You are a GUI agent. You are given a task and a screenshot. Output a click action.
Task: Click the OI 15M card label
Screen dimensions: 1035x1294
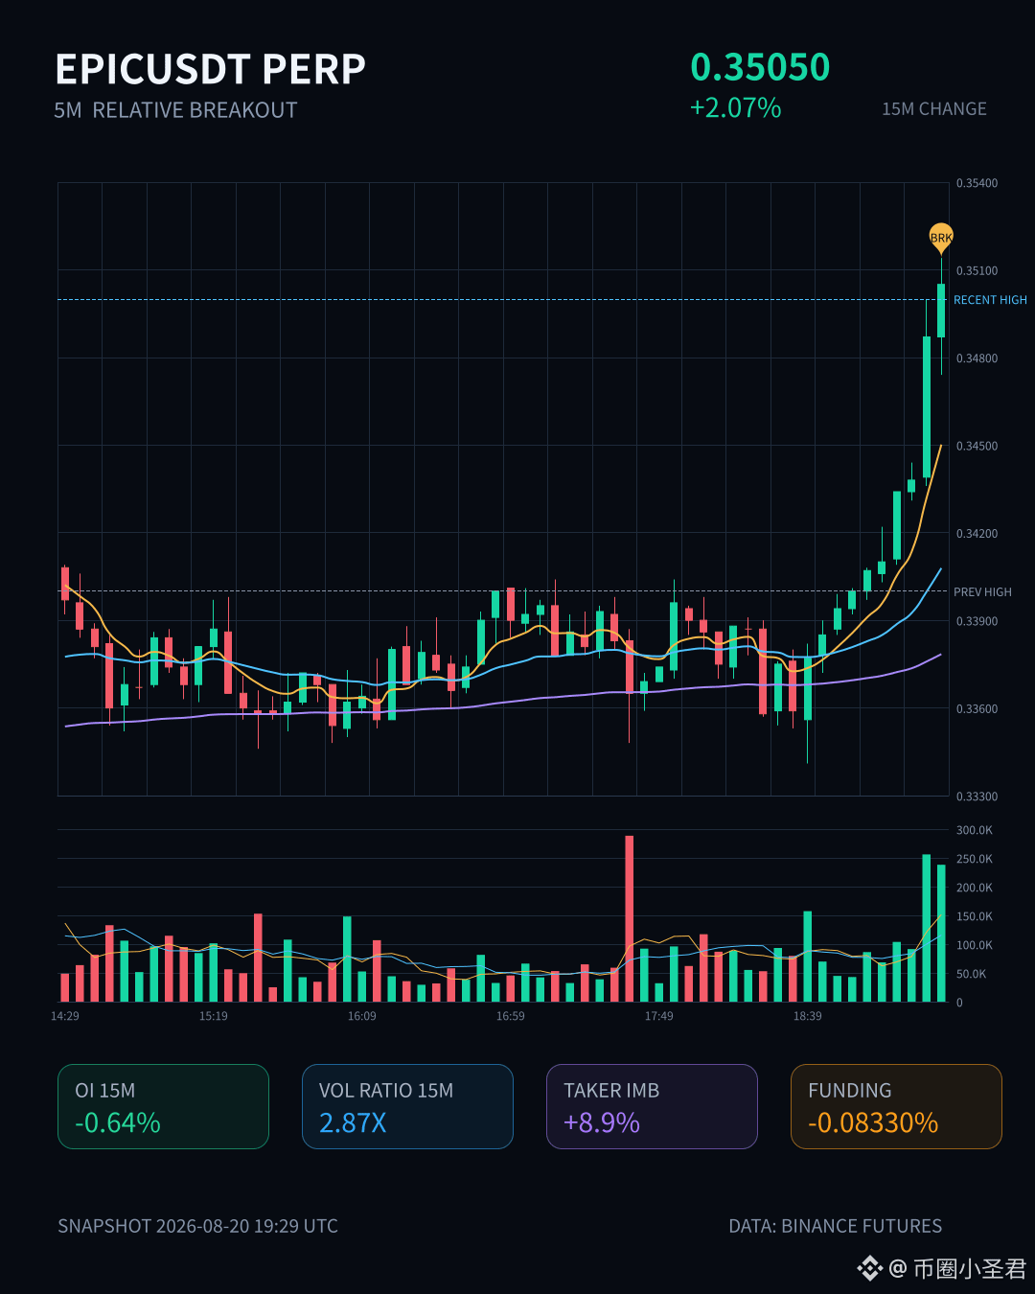click(105, 1091)
